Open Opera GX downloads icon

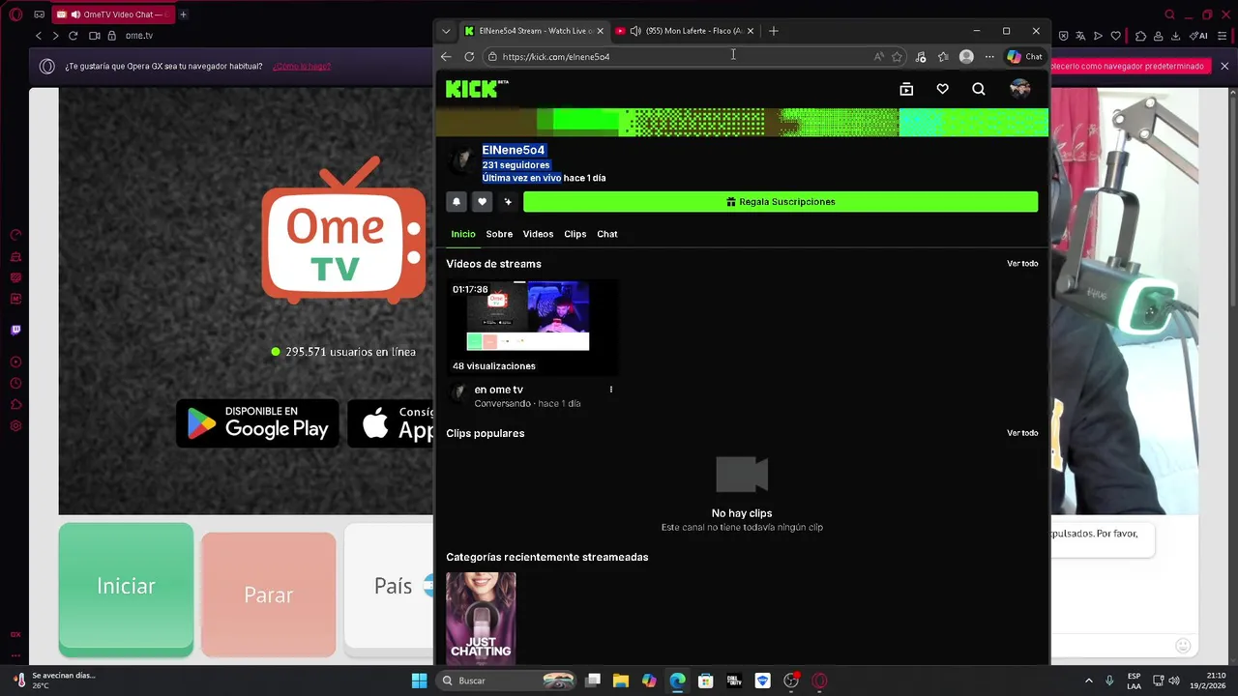(1175, 36)
